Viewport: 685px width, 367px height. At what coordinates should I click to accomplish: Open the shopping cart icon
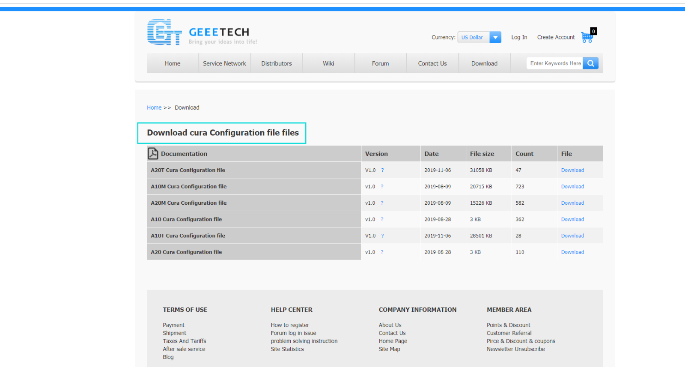pyautogui.click(x=587, y=37)
